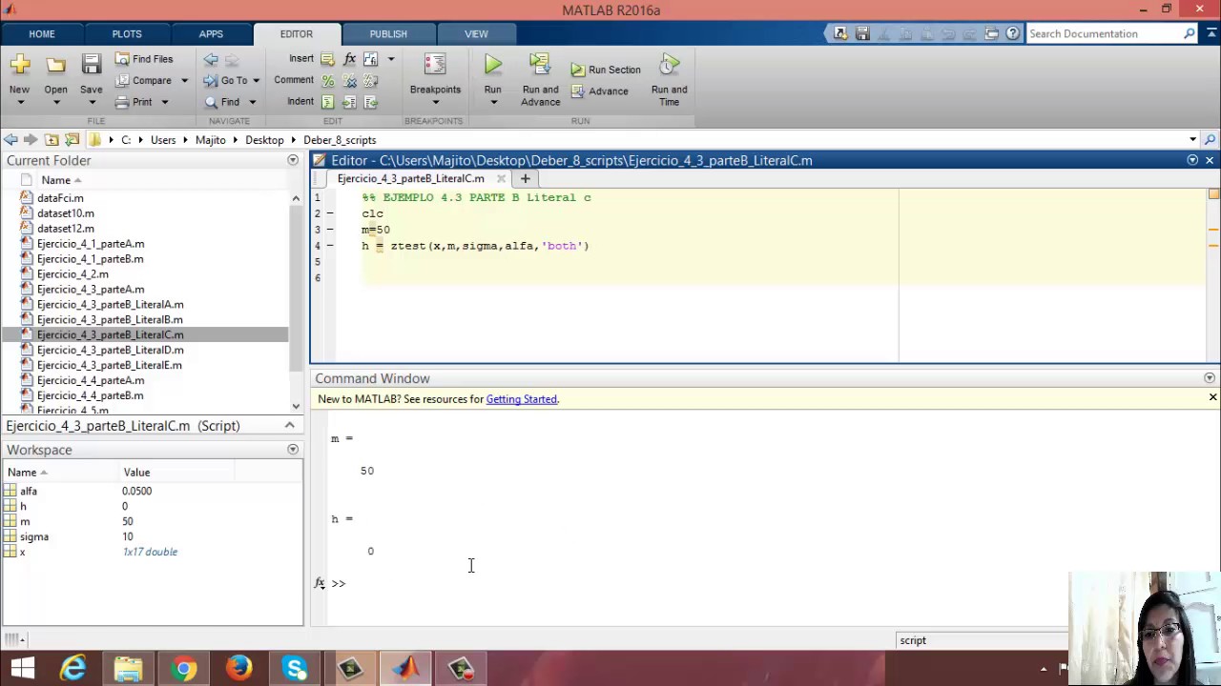Click the magnifier icon in Search Documentation
Viewport: 1221px width, 686px height.
tap(1190, 33)
